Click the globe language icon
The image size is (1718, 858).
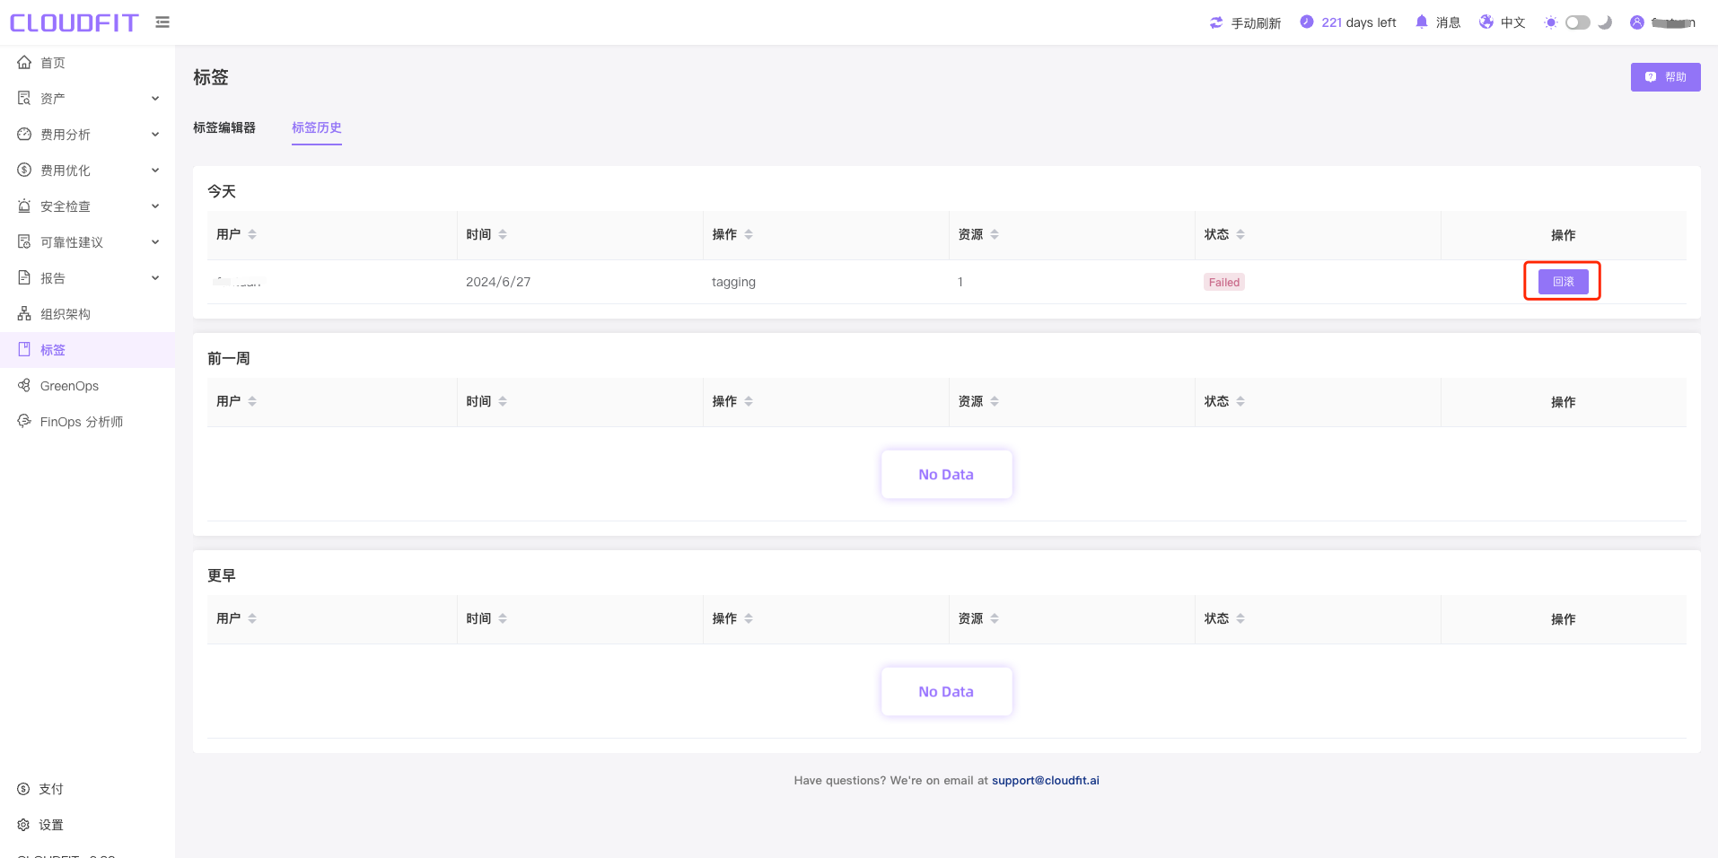pos(1486,22)
